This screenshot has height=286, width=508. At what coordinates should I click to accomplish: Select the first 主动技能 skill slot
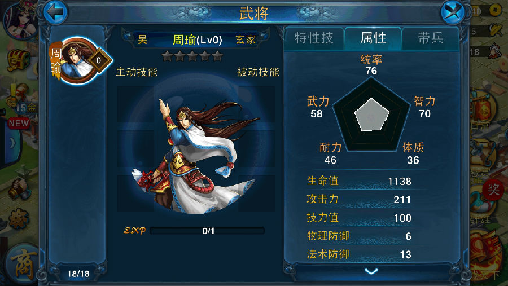click(x=135, y=104)
